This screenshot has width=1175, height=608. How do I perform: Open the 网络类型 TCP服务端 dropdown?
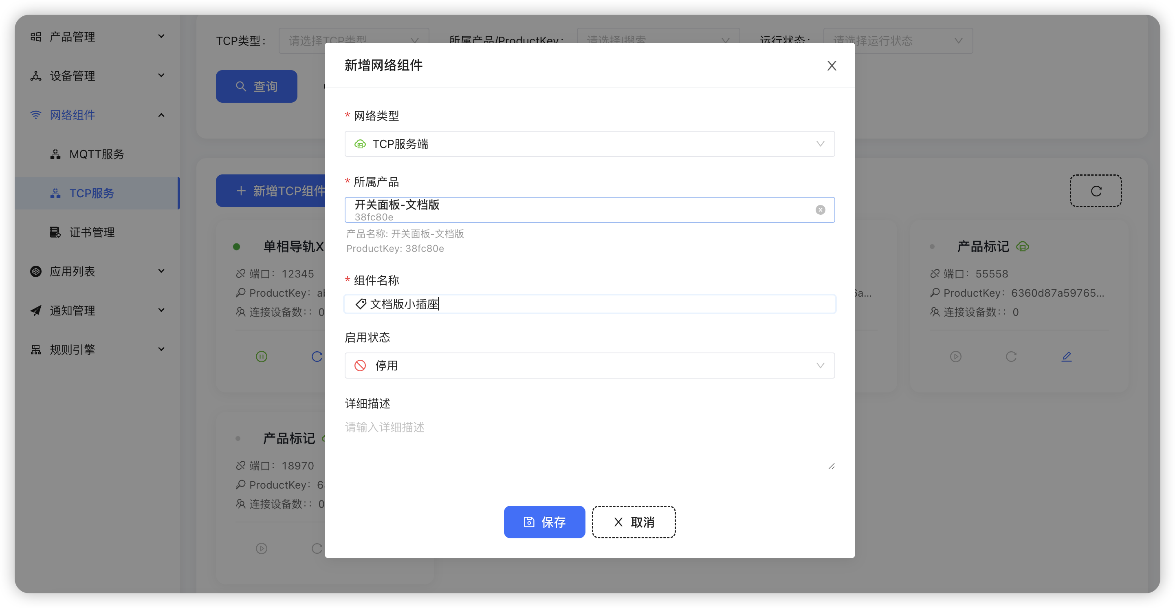tap(589, 144)
